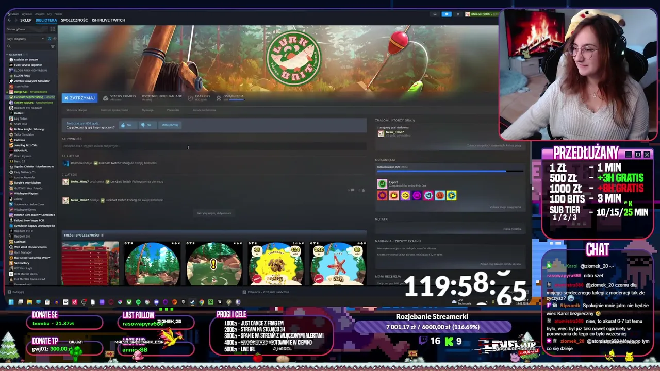Click Neko_Hime7 avatar in friends who play
This screenshot has height=371, width=660.
381,133
